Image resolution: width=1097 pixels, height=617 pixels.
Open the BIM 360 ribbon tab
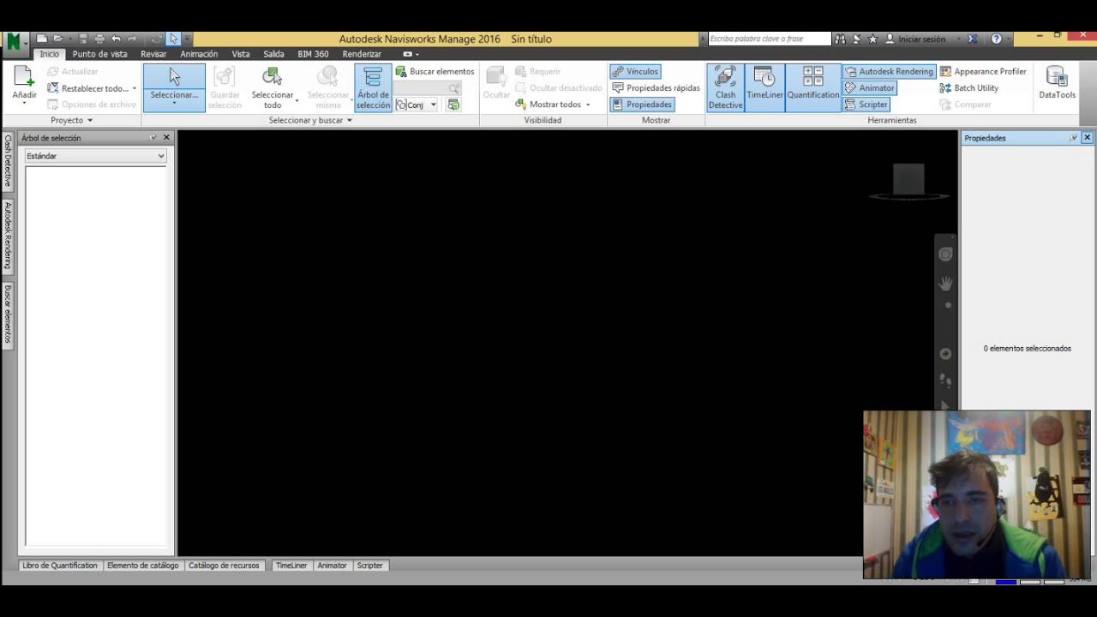click(313, 54)
